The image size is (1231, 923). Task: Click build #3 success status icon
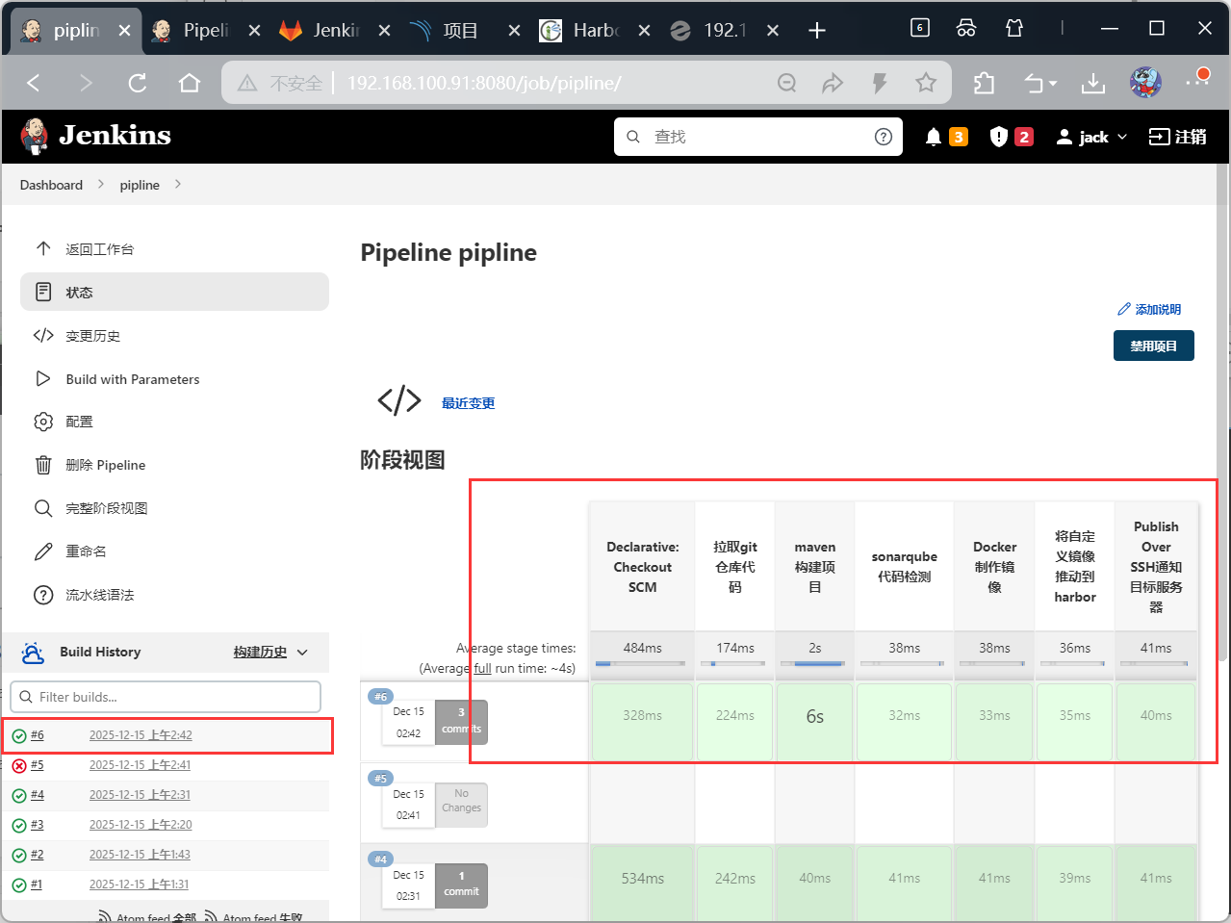[18, 826]
